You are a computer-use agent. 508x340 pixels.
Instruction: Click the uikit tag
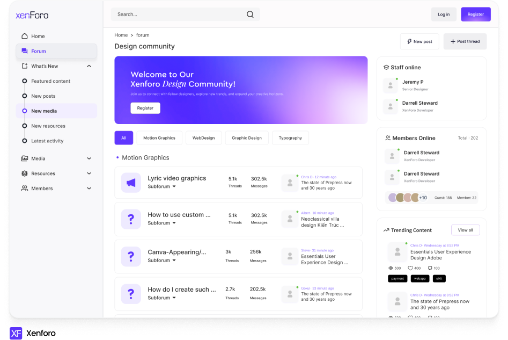[x=439, y=278]
